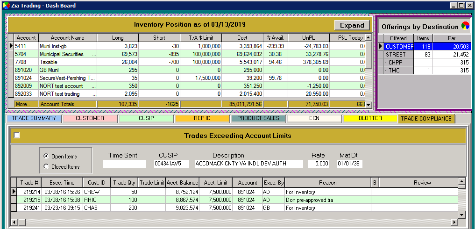Screen dimensions: 475x229
Task: Expand the Inventory Position panel
Action: click(352, 25)
